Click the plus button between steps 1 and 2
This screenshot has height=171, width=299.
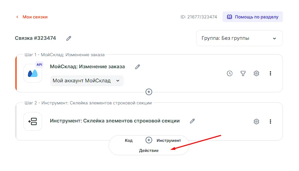tap(149, 92)
